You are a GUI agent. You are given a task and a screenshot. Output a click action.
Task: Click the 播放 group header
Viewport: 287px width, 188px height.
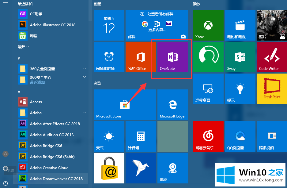tap(197, 4)
